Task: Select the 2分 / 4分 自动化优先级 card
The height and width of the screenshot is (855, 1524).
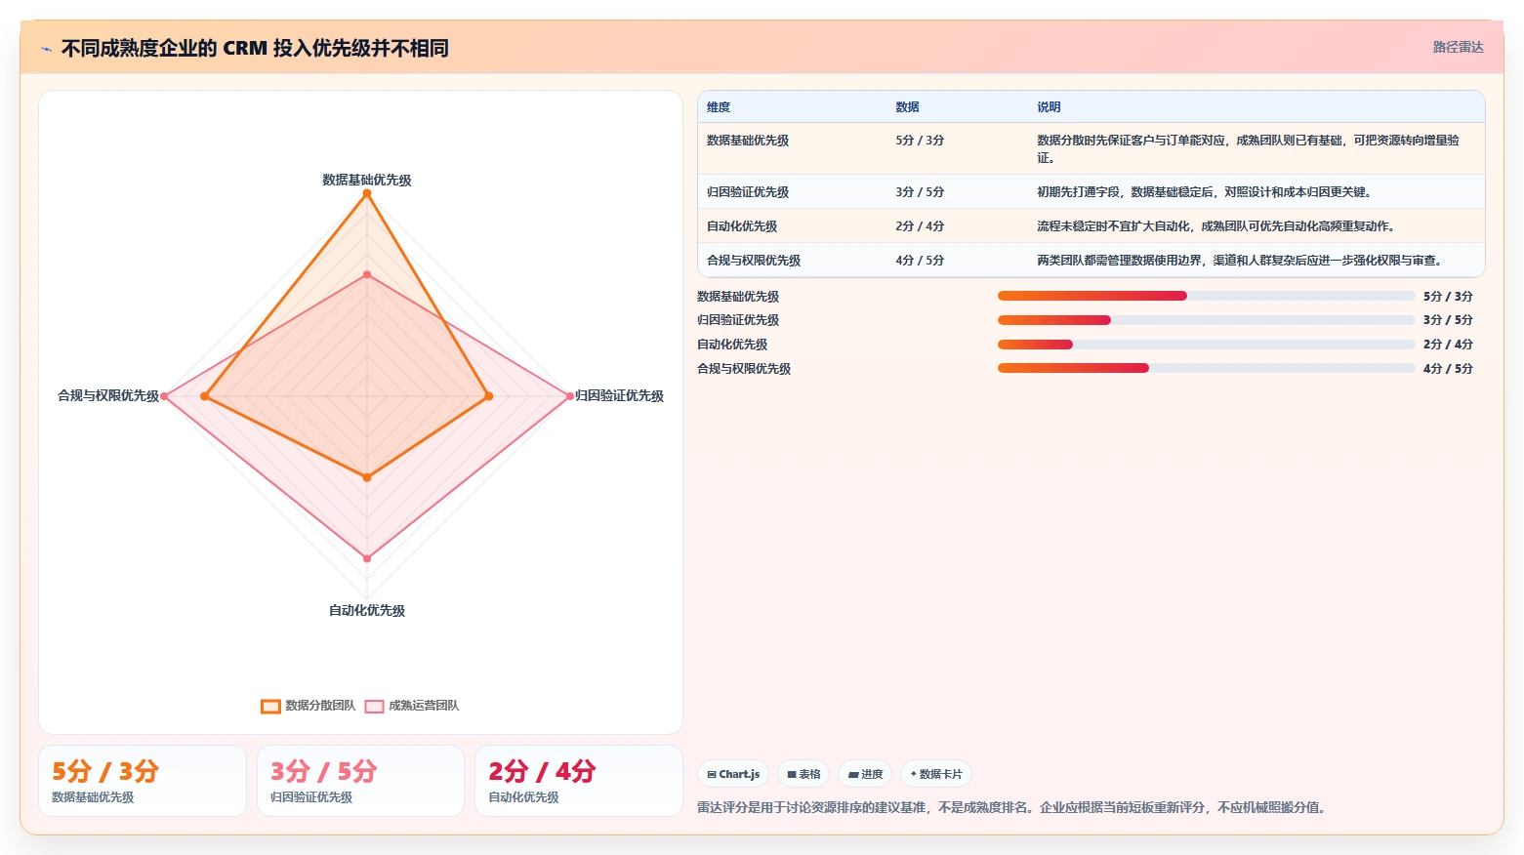Action: (x=579, y=781)
